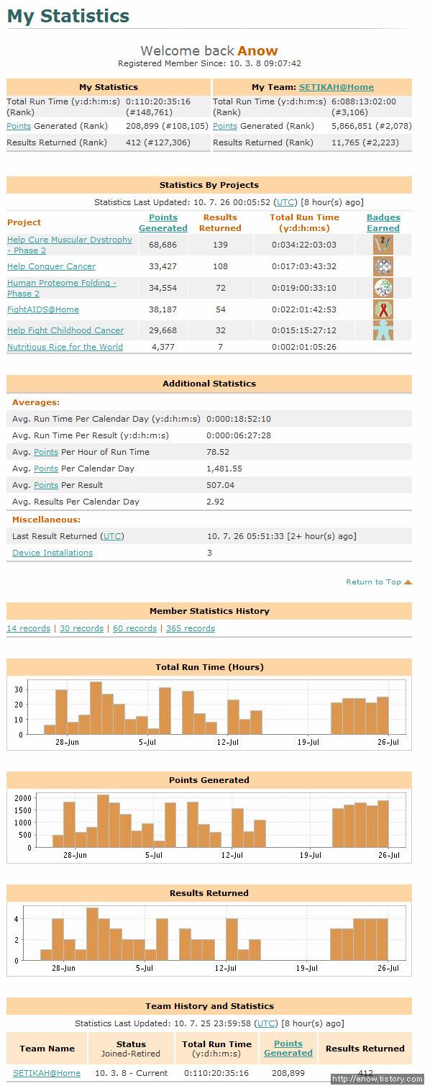The width and height of the screenshot is (435, 1086).
Task: Click the Results Returned bar chart
Action: point(209,938)
